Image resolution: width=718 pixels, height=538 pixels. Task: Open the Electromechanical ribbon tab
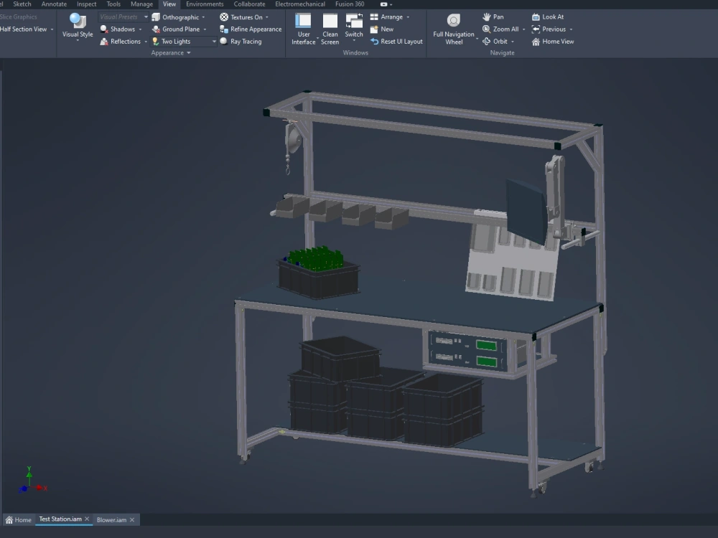coord(300,4)
